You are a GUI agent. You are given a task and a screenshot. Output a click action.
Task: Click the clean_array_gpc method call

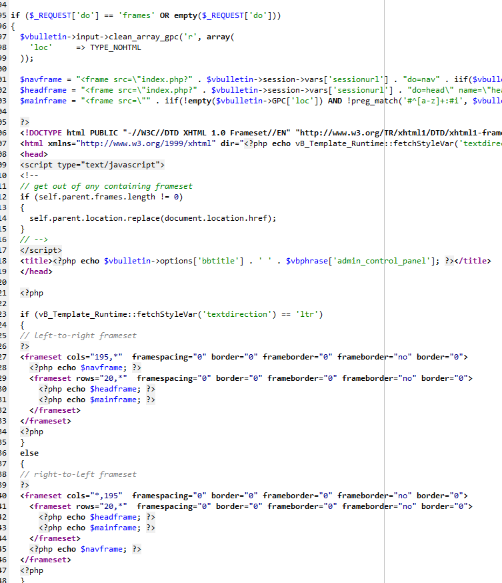point(143,37)
